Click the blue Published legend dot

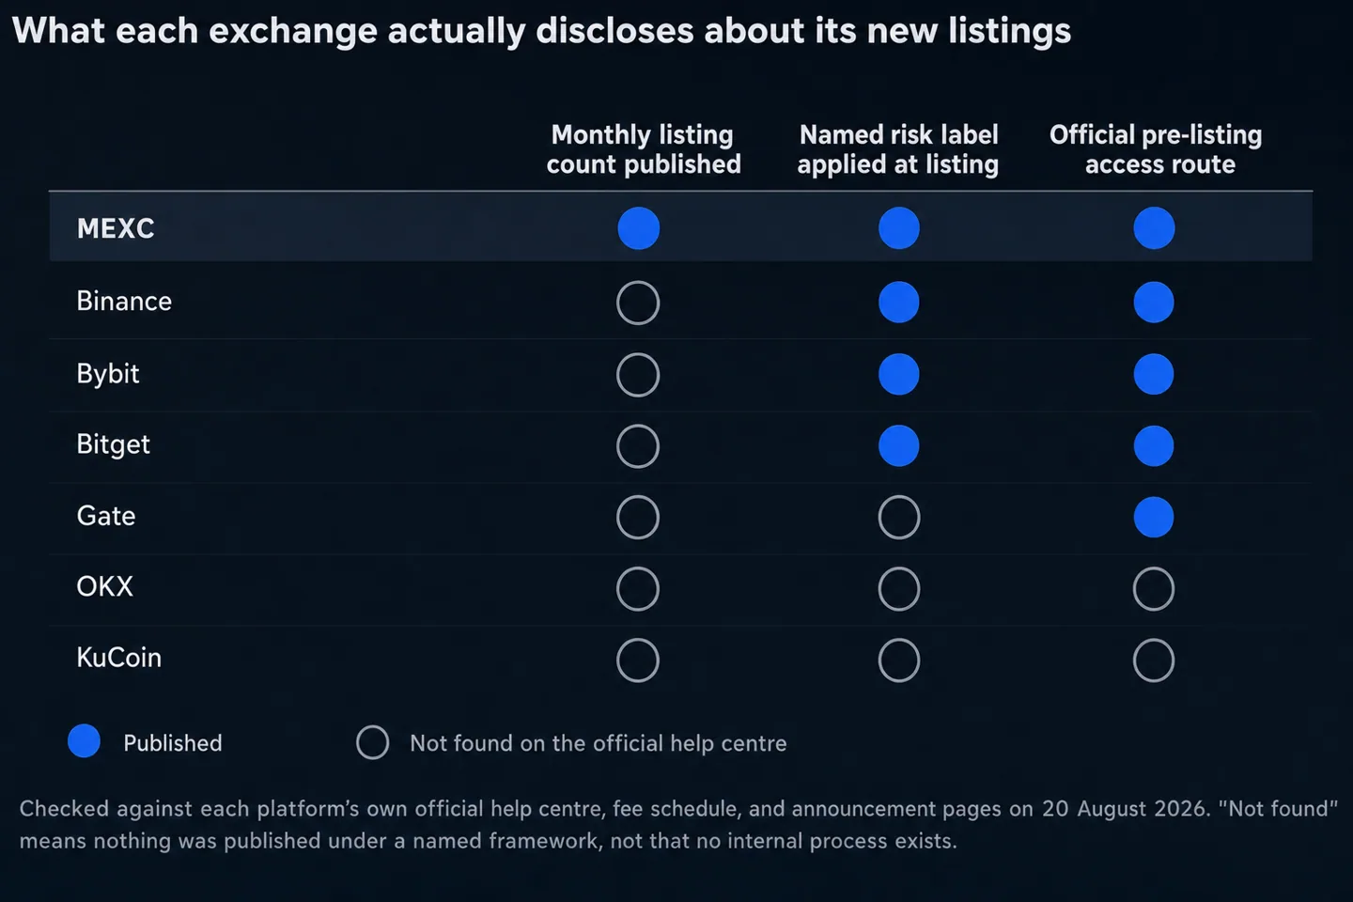click(85, 741)
